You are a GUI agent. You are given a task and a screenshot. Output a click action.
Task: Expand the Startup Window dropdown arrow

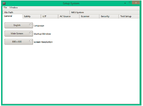(30, 33)
